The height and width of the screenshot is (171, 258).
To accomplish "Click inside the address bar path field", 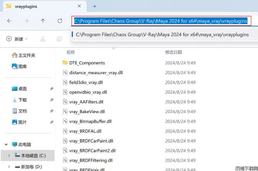I will click(161, 21).
